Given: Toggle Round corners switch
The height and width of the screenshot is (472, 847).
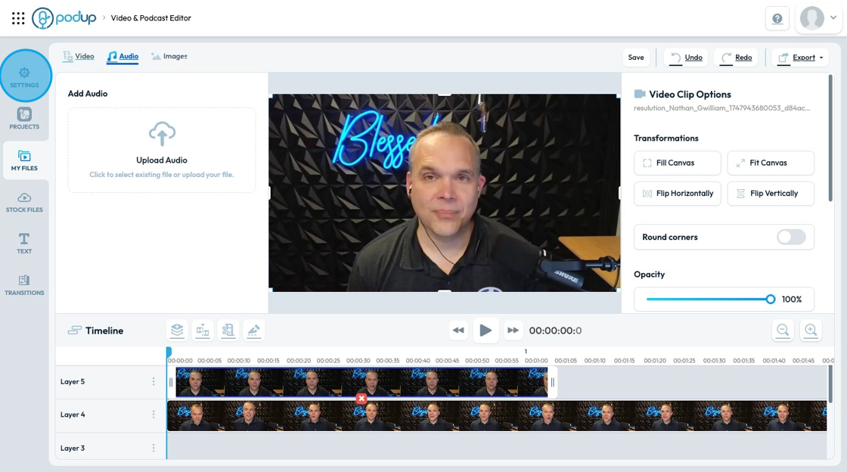Looking at the screenshot, I should 791,237.
